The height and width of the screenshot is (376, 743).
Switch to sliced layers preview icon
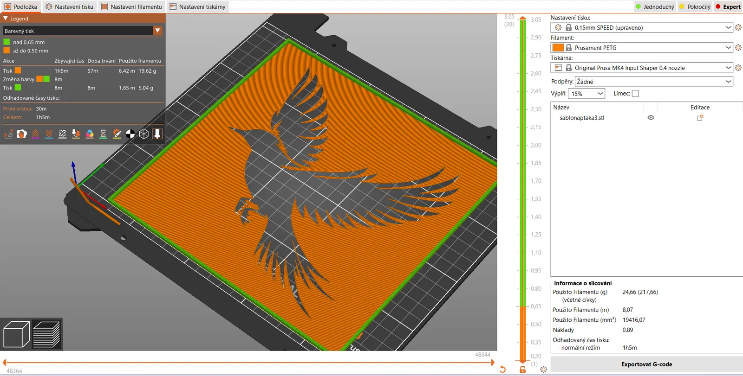tap(46, 334)
